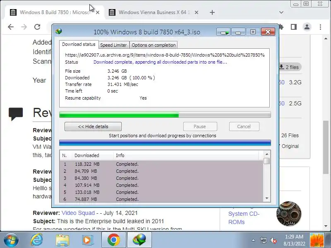Click the blue connections progress bar
Screen dimensions: 331x248
[x=165, y=143]
